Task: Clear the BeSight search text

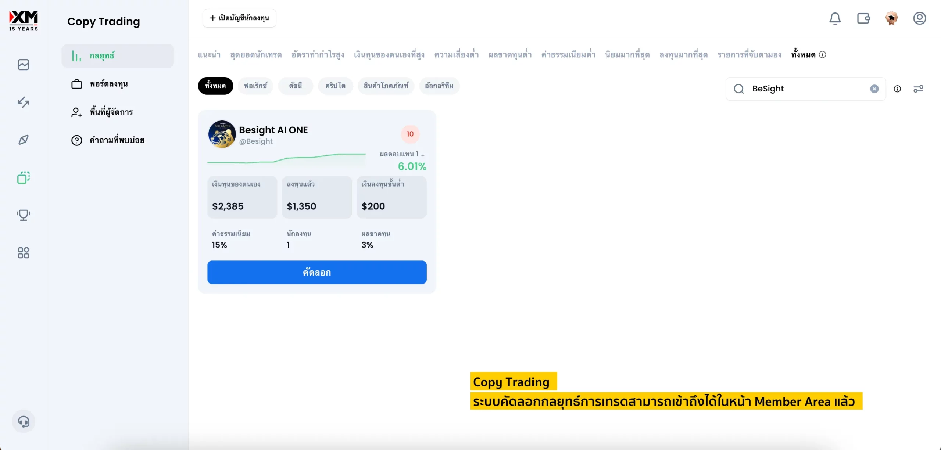Action: coord(874,89)
